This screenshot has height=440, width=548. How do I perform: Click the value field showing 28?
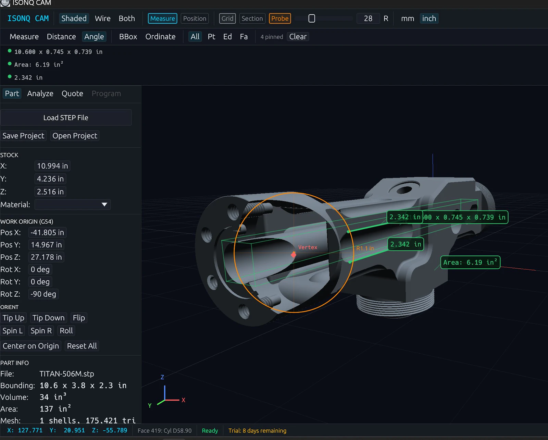click(x=368, y=19)
